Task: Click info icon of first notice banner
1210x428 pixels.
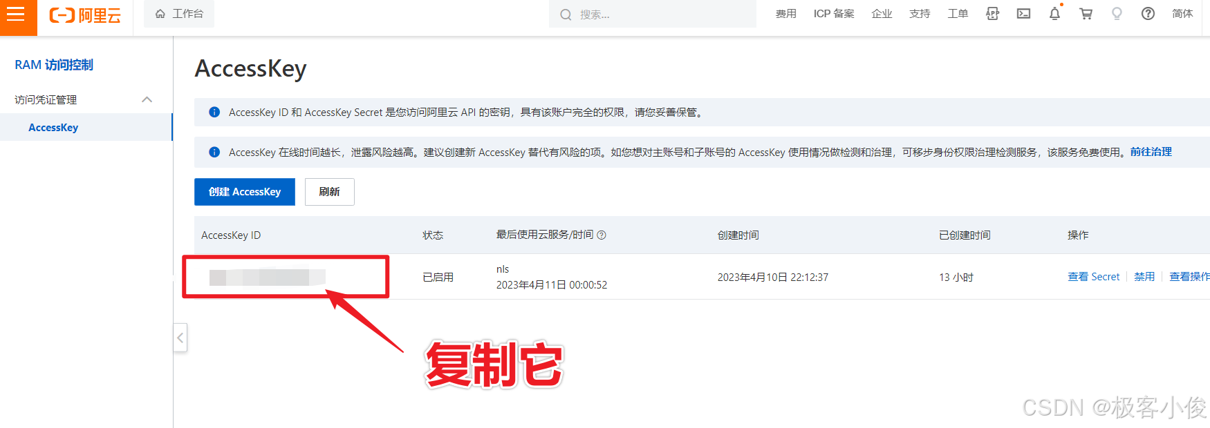Action: pyautogui.click(x=214, y=112)
